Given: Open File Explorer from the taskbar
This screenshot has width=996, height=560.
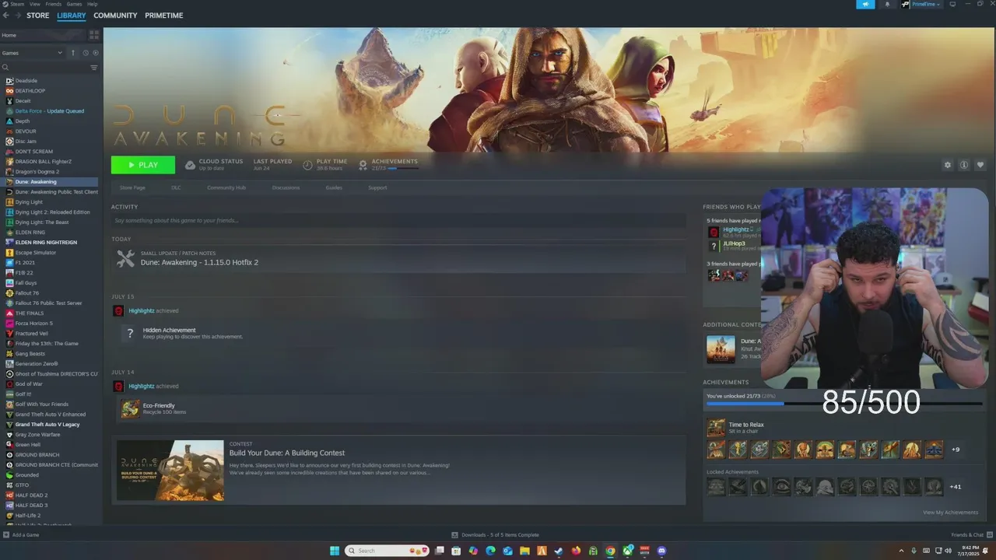Looking at the screenshot, I should coord(525,551).
